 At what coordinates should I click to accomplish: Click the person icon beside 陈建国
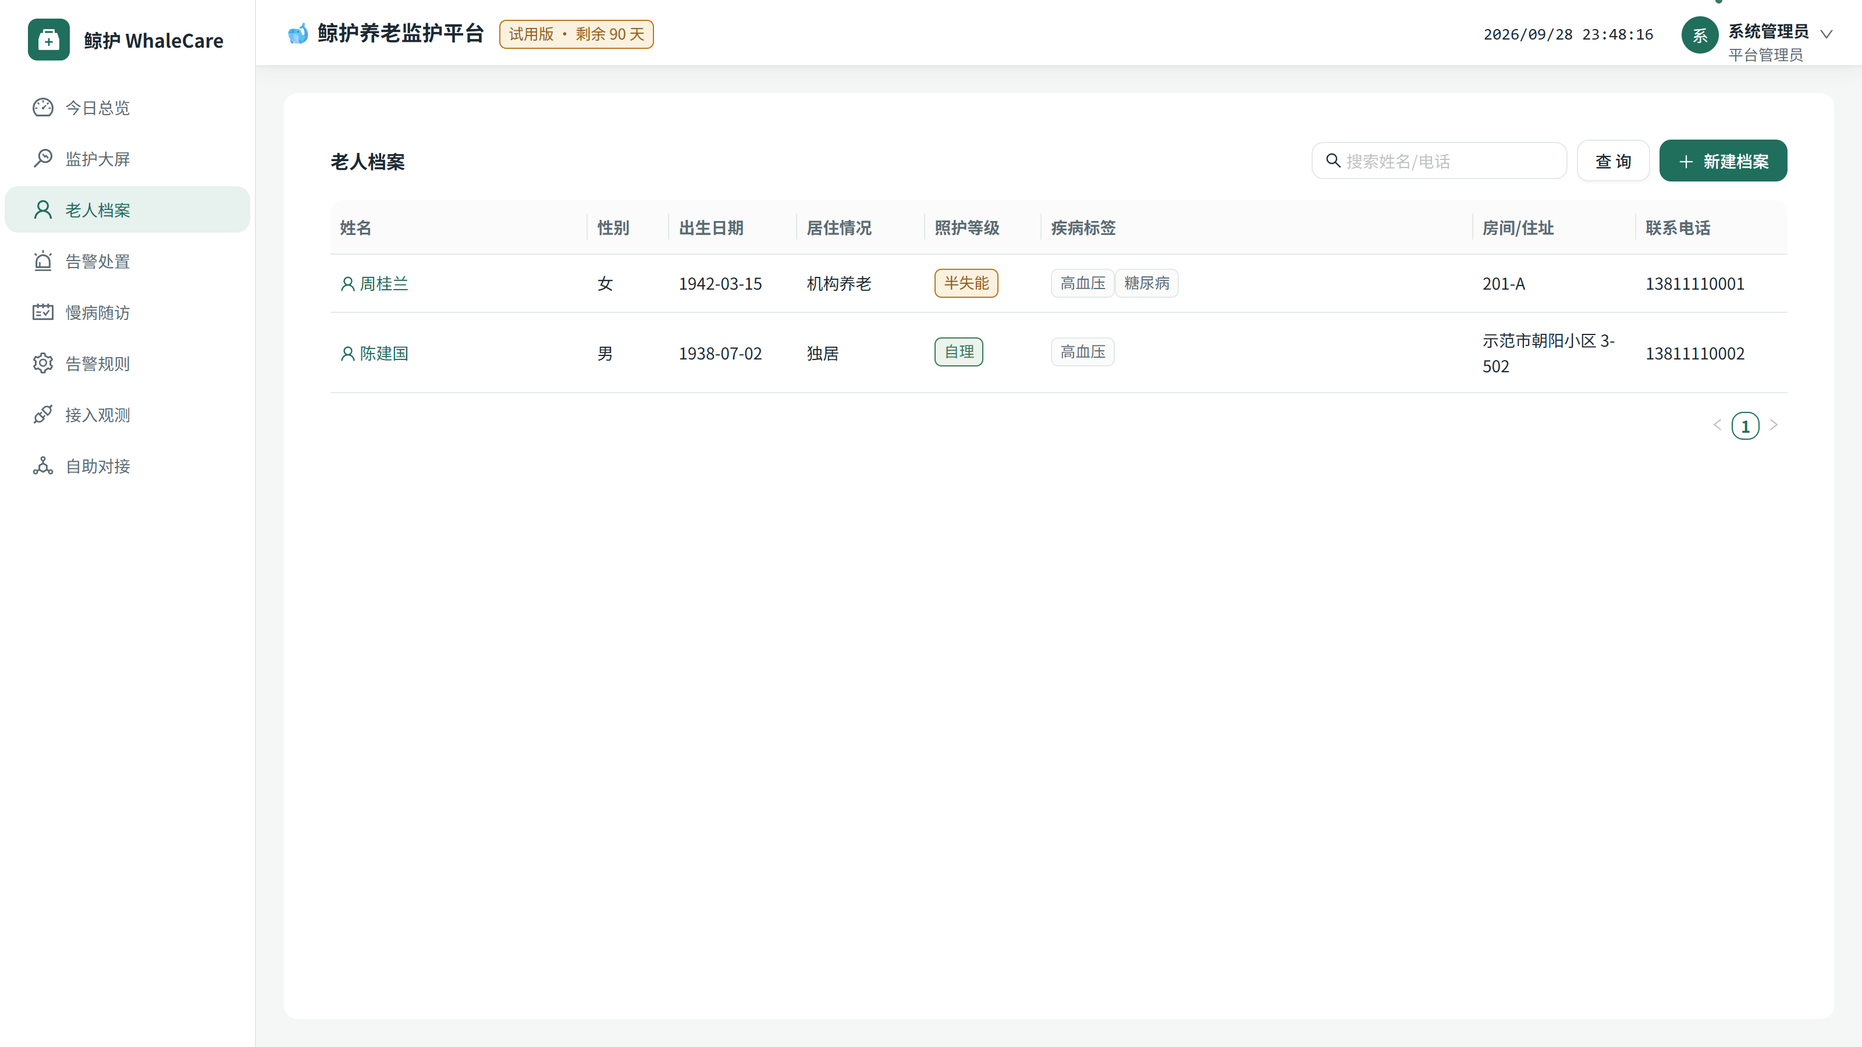coord(348,353)
